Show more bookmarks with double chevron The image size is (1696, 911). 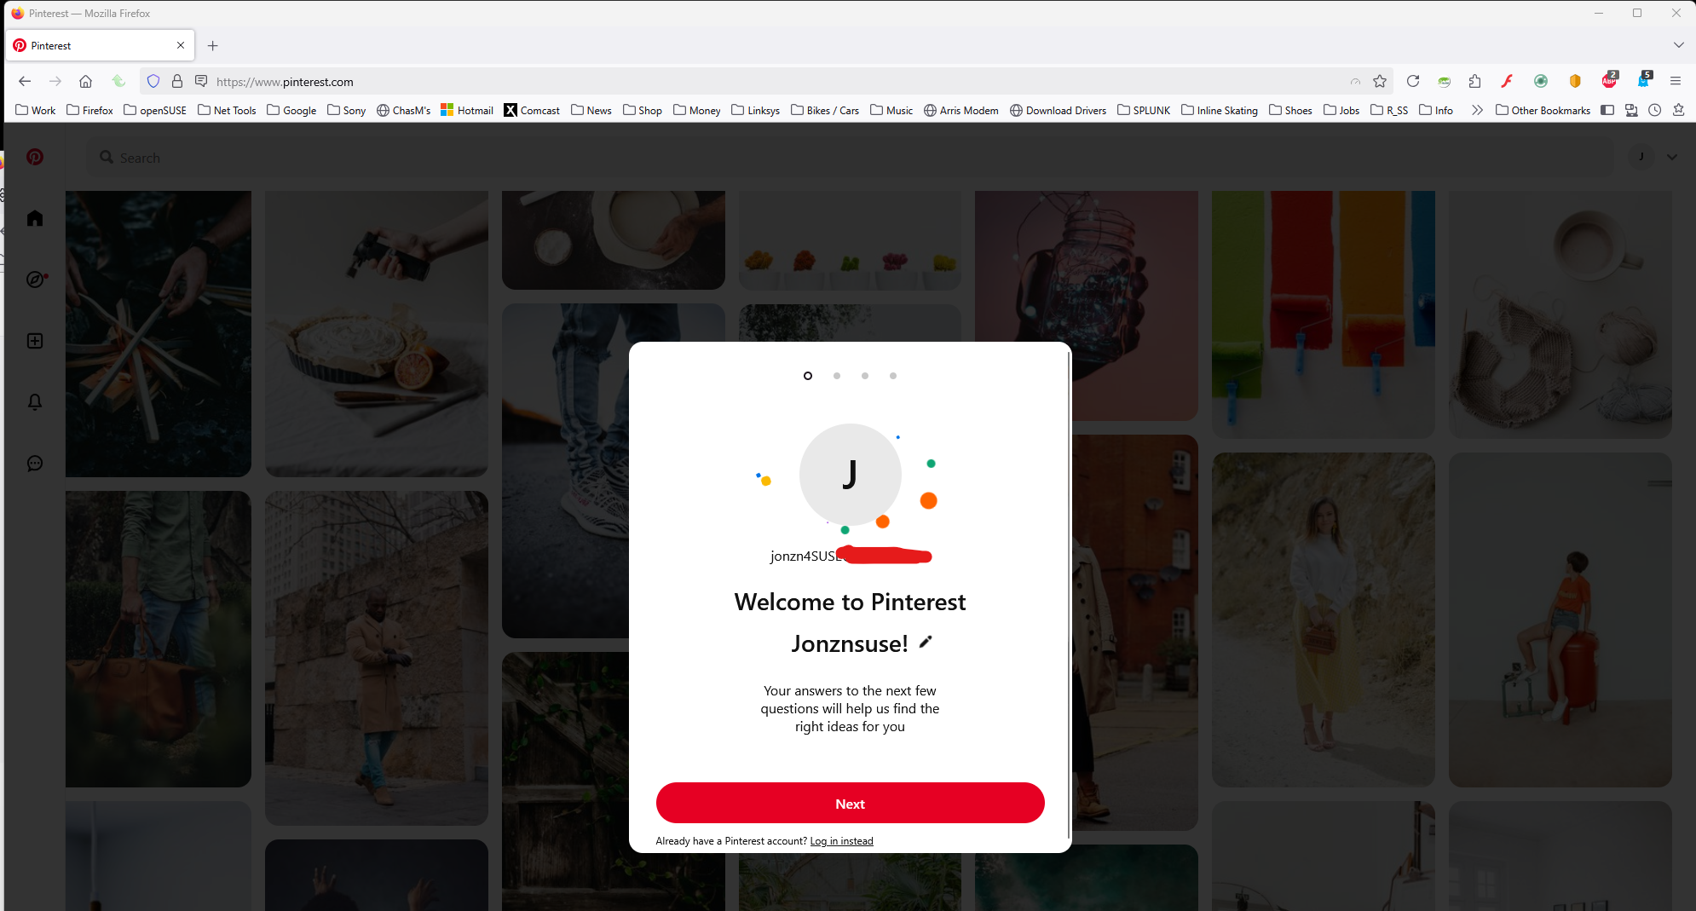click(1477, 111)
